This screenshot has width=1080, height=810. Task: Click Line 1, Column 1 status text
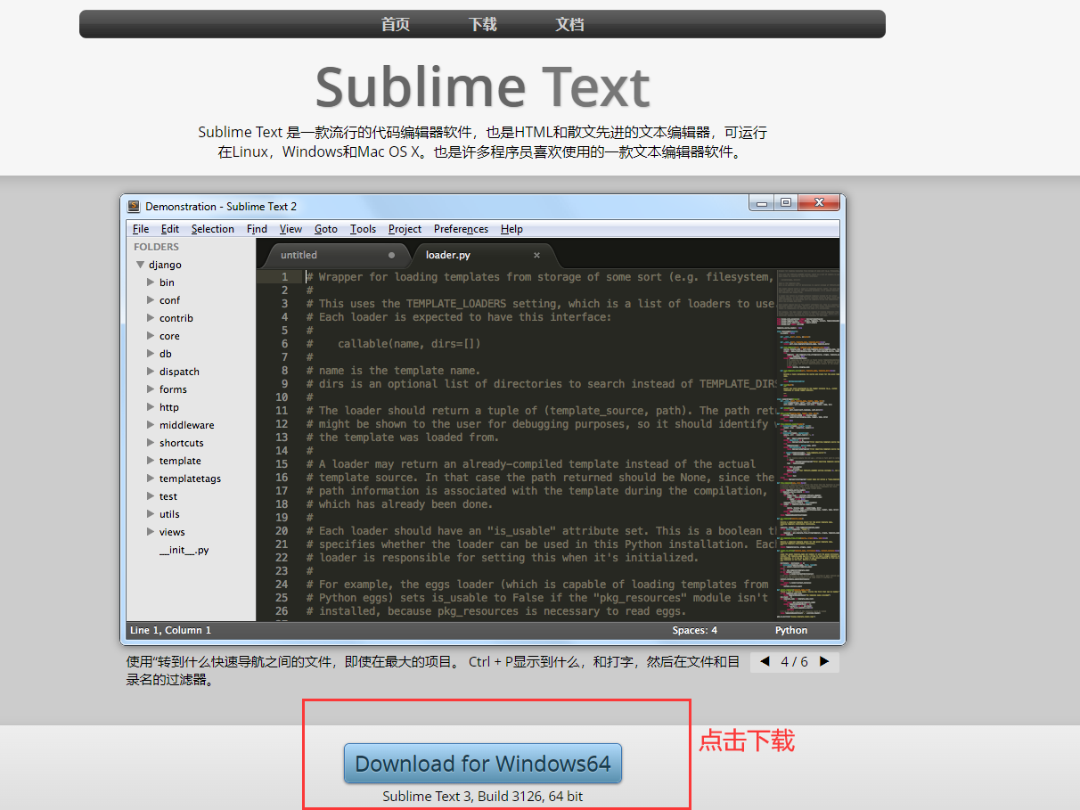click(x=171, y=630)
